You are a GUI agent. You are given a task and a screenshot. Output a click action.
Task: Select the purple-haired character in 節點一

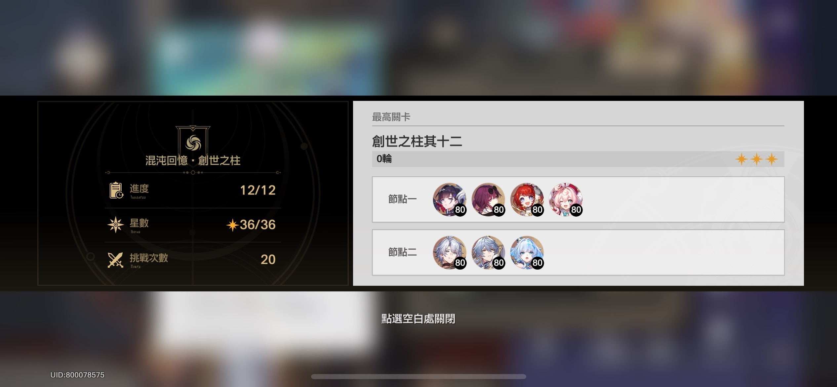488,199
